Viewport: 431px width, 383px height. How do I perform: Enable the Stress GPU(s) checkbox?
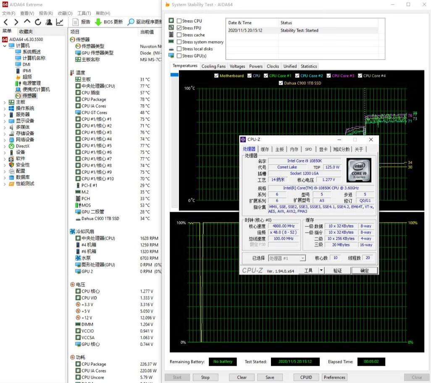179,56
